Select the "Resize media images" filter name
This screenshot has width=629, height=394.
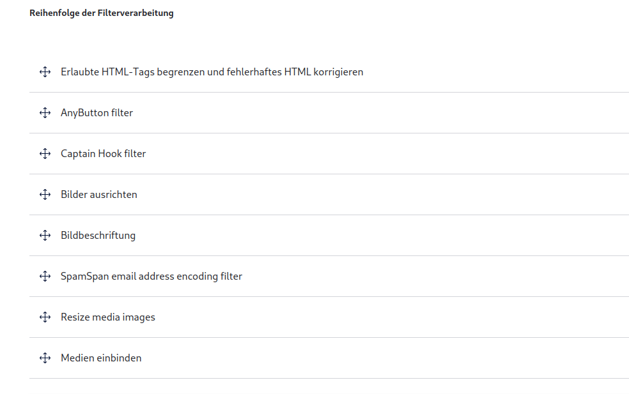click(x=107, y=317)
